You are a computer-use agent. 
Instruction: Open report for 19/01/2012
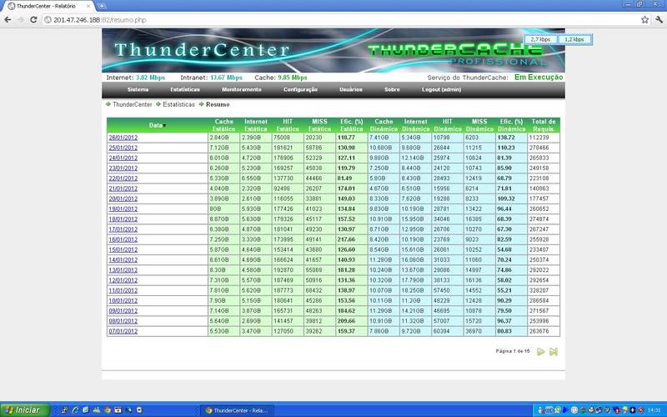pos(123,209)
